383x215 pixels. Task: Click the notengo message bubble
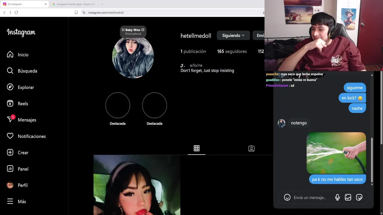pos(299,123)
